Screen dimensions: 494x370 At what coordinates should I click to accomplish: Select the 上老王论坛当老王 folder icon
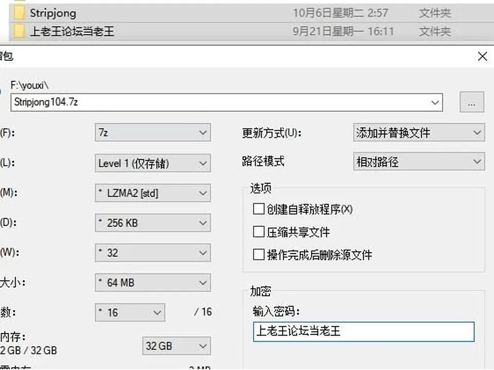click(x=20, y=31)
